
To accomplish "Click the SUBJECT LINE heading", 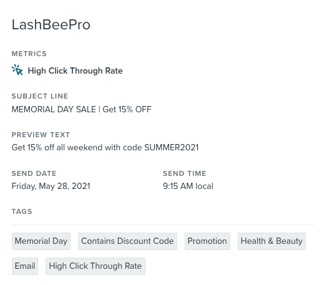I will click(x=40, y=96).
